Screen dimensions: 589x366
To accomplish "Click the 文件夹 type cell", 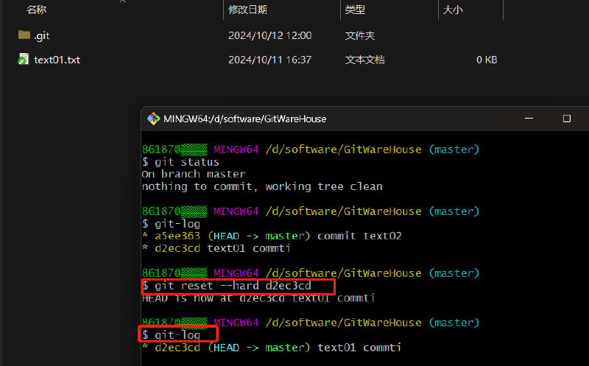I will pos(360,35).
